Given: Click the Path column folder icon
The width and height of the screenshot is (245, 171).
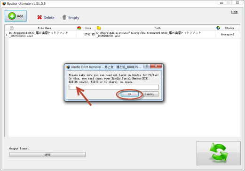Looking at the screenshot, I should click(x=99, y=28).
